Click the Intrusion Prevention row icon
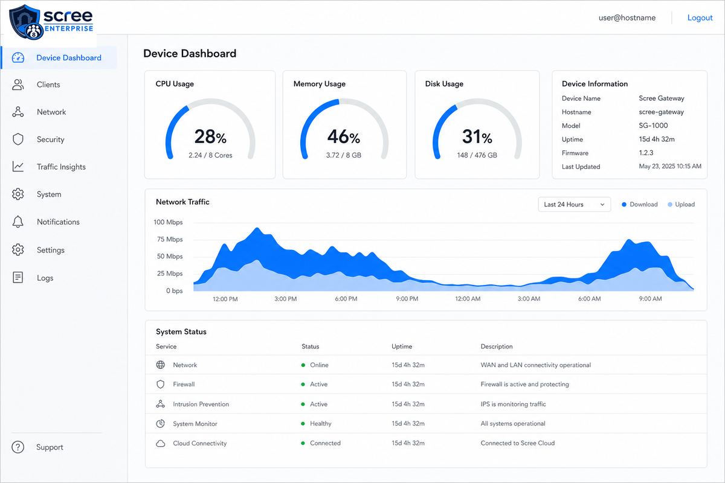This screenshot has width=725, height=483. click(x=161, y=404)
